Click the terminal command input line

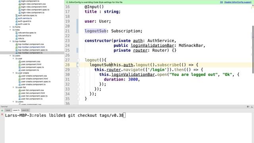(65, 116)
